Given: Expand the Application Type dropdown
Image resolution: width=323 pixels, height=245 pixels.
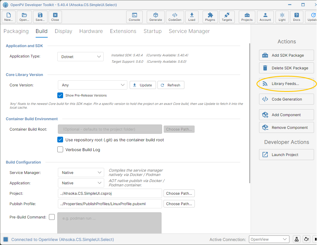Looking at the screenshot, I should click(80, 57).
